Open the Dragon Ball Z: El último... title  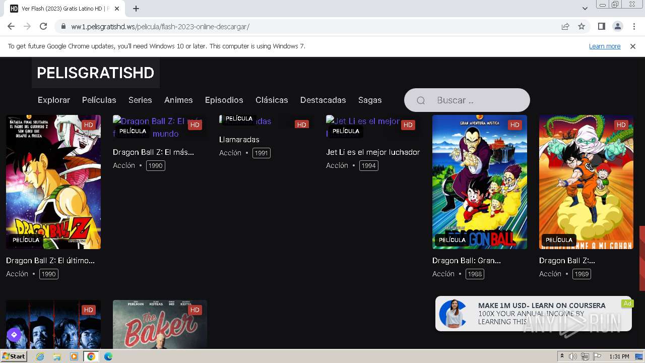pos(50,261)
